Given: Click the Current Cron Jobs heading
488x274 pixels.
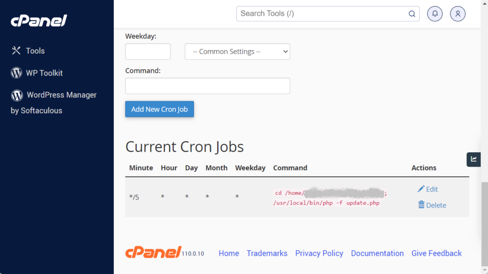Looking at the screenshot, I should pos(184,147).
